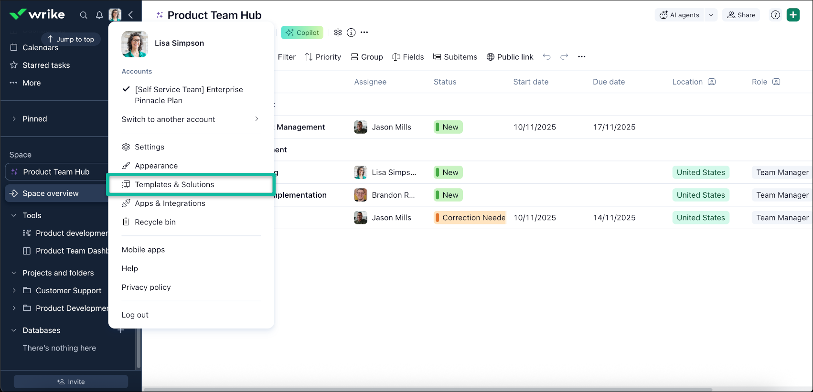This screenshot has width=813, height=392.
Task: Open the AI agents button
Action: click(x=679, y=15)
